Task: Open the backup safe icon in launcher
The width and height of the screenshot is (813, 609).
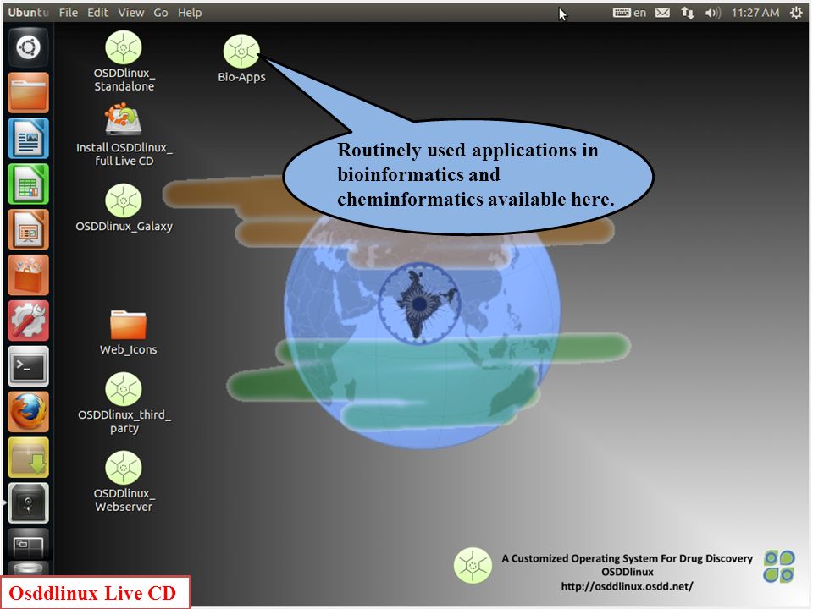Action: coord(28,502)
